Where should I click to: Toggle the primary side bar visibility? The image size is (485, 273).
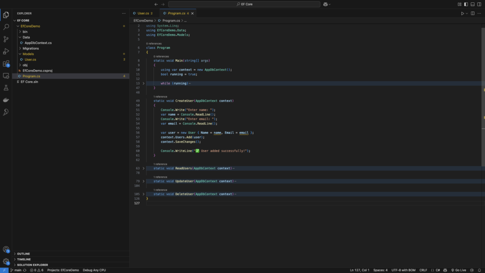tap(466, 4)
